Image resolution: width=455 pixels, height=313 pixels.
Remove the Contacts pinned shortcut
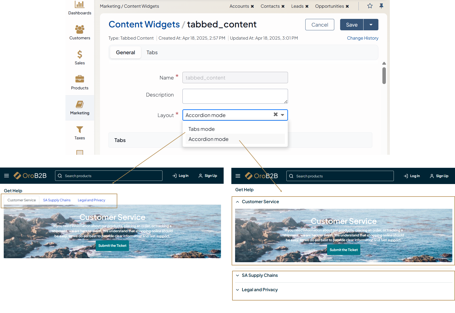pos(283,6)
